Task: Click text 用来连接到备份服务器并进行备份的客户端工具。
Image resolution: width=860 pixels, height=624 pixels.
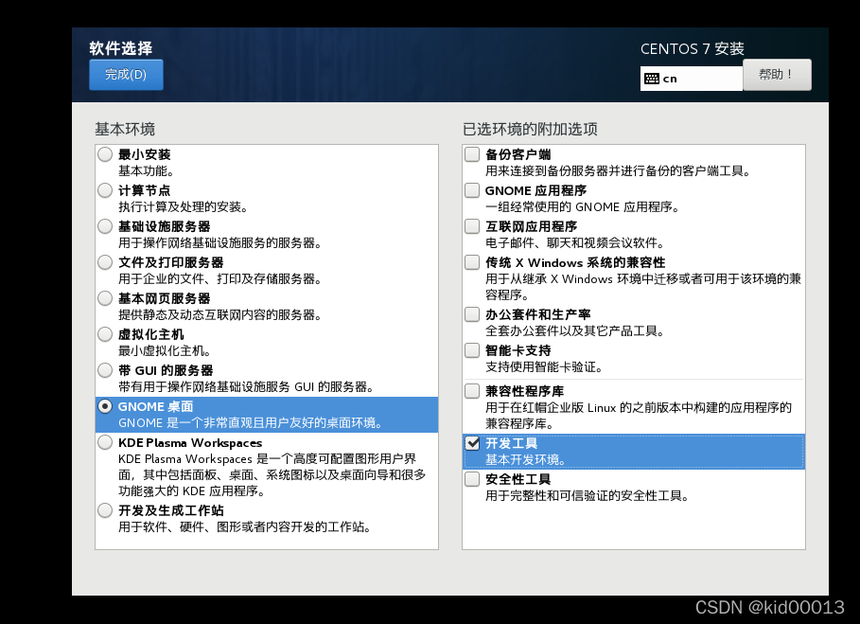Action: (x=618, y=171)
